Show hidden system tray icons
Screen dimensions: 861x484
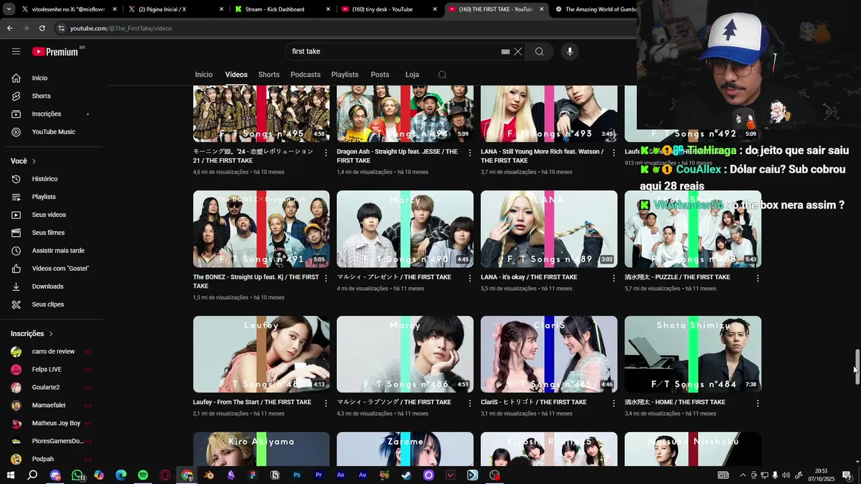click(743, 475)
